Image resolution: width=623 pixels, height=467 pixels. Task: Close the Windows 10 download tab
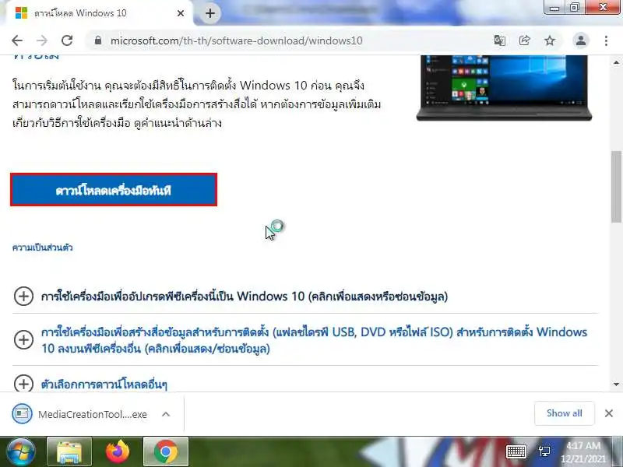(x=181, y=13)
